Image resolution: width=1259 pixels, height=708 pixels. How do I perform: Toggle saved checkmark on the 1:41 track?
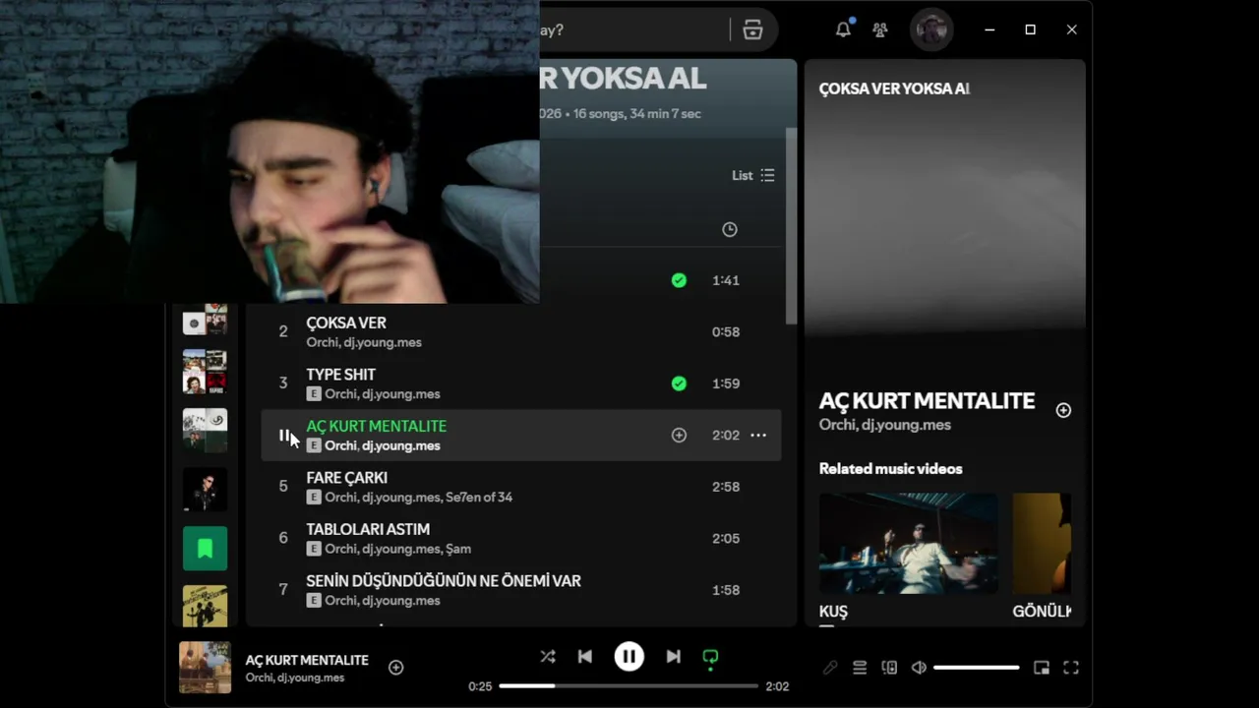click(x=679, y=280)
